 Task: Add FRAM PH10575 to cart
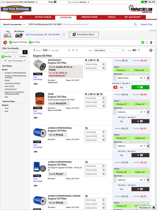140,121
